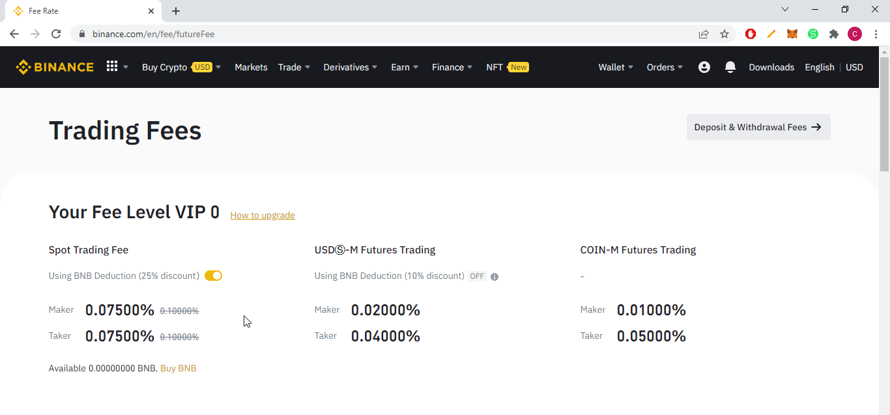Open the Chrome profile avatar C
The height and width of the screenshot is (415, 890).
click(855, 34)
